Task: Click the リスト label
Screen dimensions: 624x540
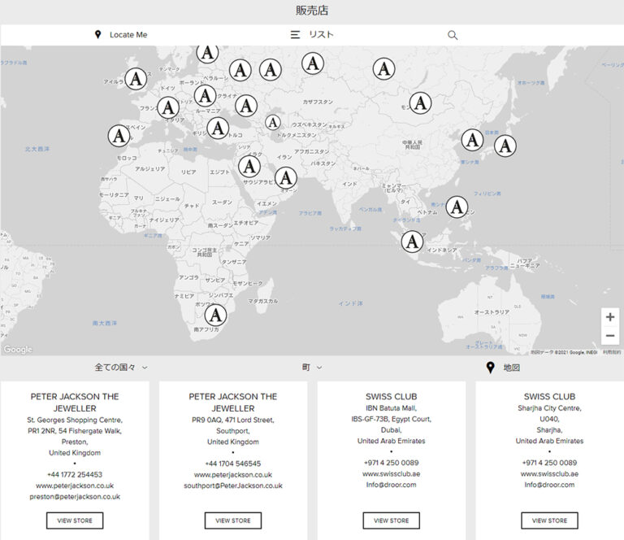Action: (x=321, y=35)
